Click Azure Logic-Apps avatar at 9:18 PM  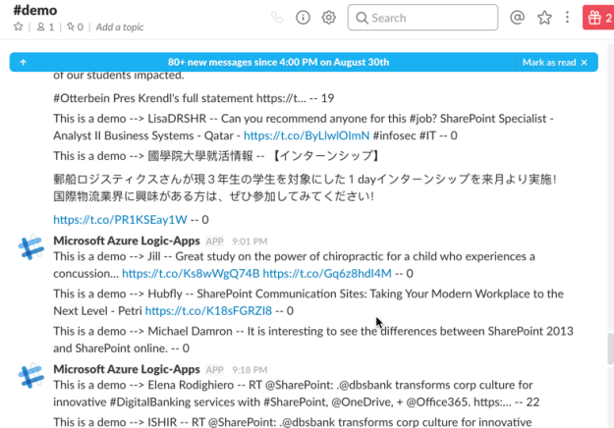coord(31,376)
